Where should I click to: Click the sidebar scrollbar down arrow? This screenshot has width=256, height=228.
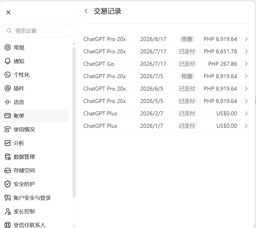tap(74, 226)
